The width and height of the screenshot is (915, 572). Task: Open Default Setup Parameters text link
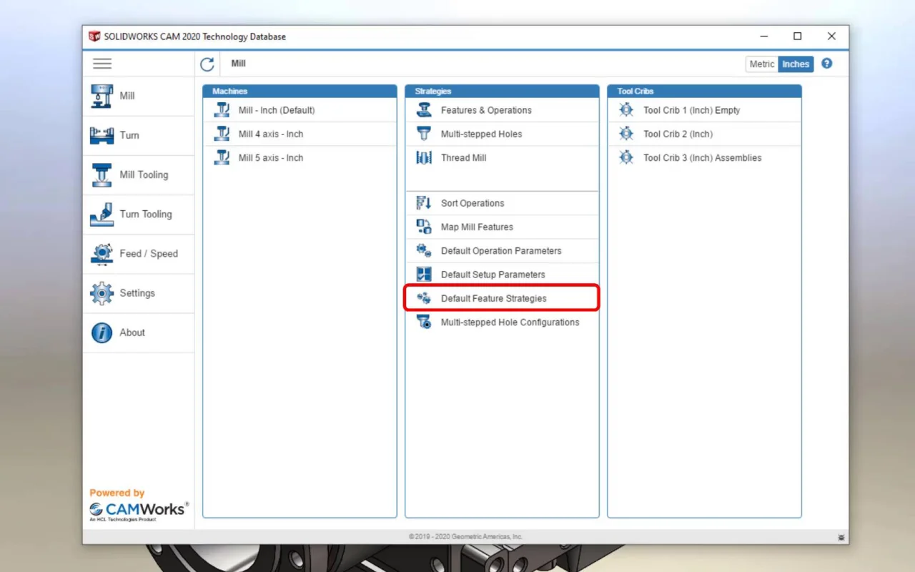tap(493, 275)
